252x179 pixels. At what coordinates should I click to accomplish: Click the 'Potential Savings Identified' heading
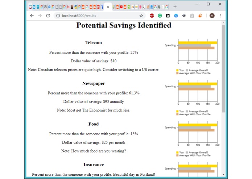click(124, 25)
